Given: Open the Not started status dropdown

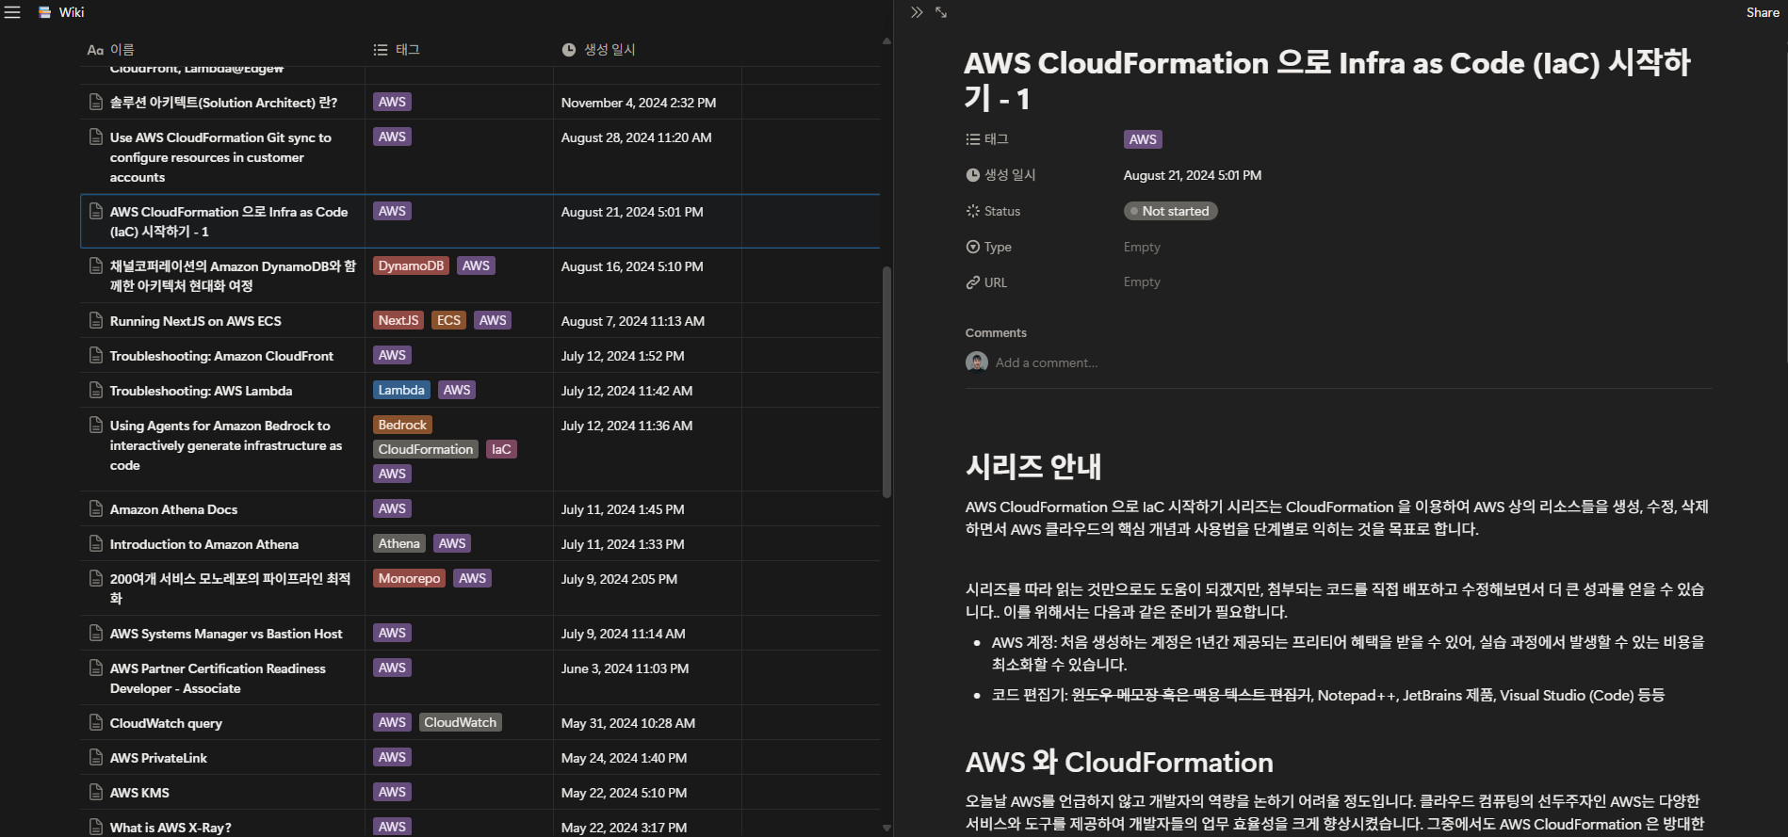Looking at the screenshot, I should click(1170, 211).
